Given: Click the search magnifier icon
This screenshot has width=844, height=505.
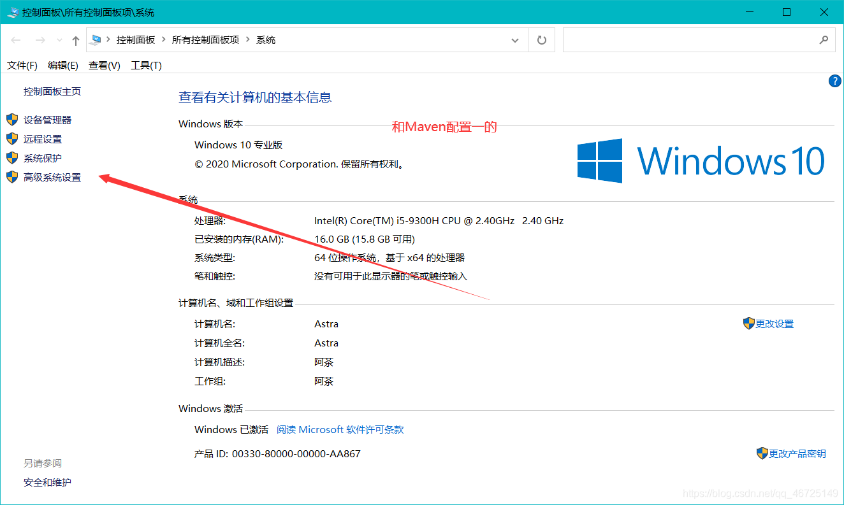Looking at the screenshot, I should pyautogui.click(x=824, y=40).
